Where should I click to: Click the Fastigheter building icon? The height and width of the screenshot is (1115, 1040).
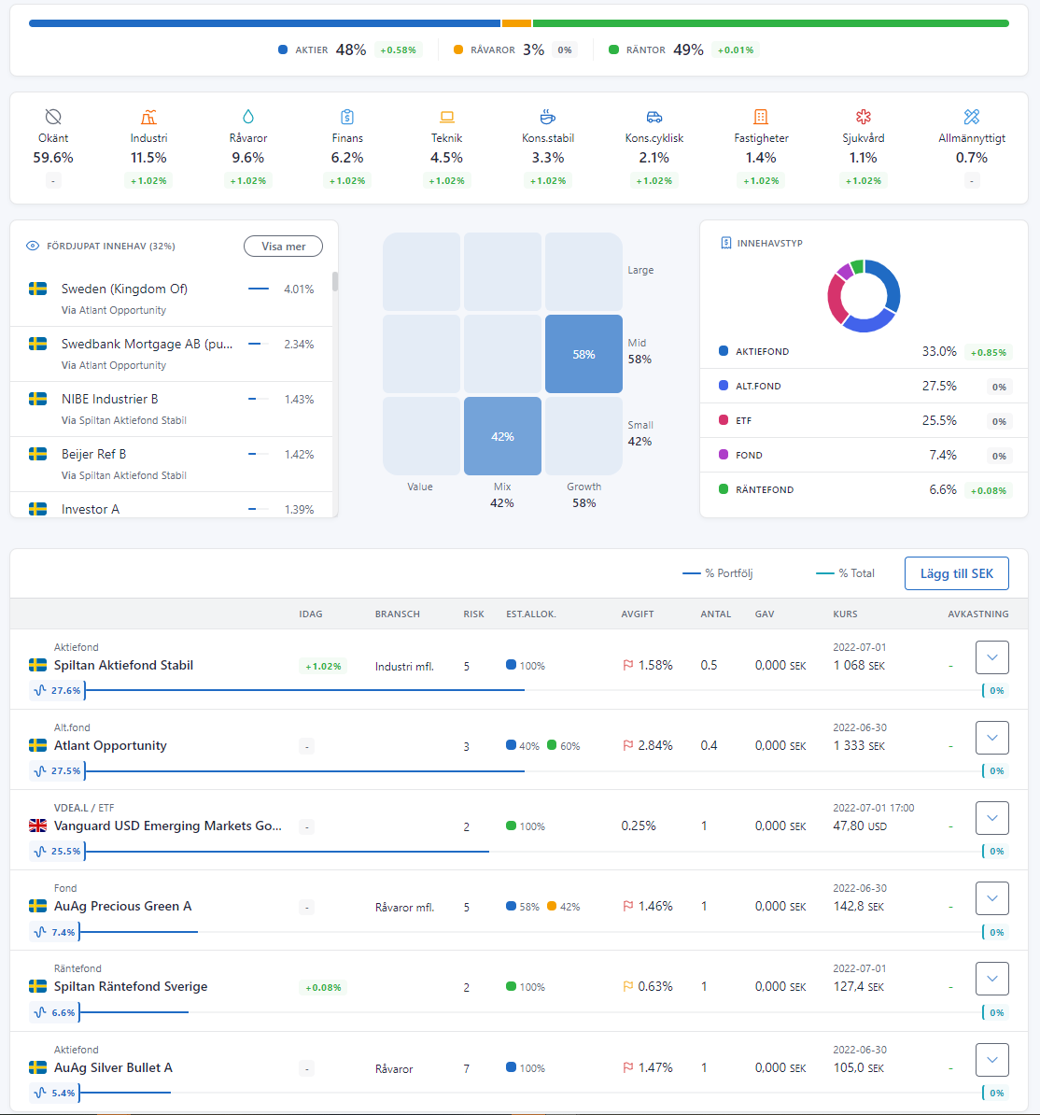pos(761,117)
